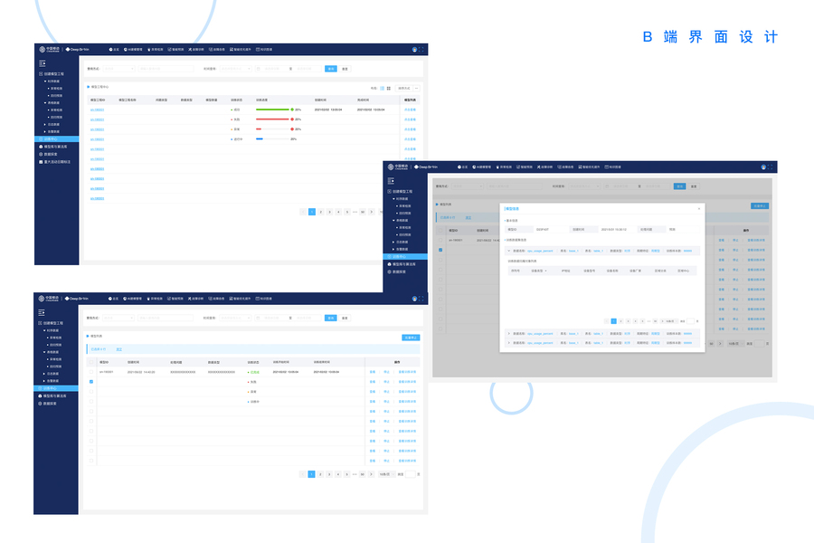Click the 训练中心 sidebar icon in bottom-left mockup

[41, 388]
